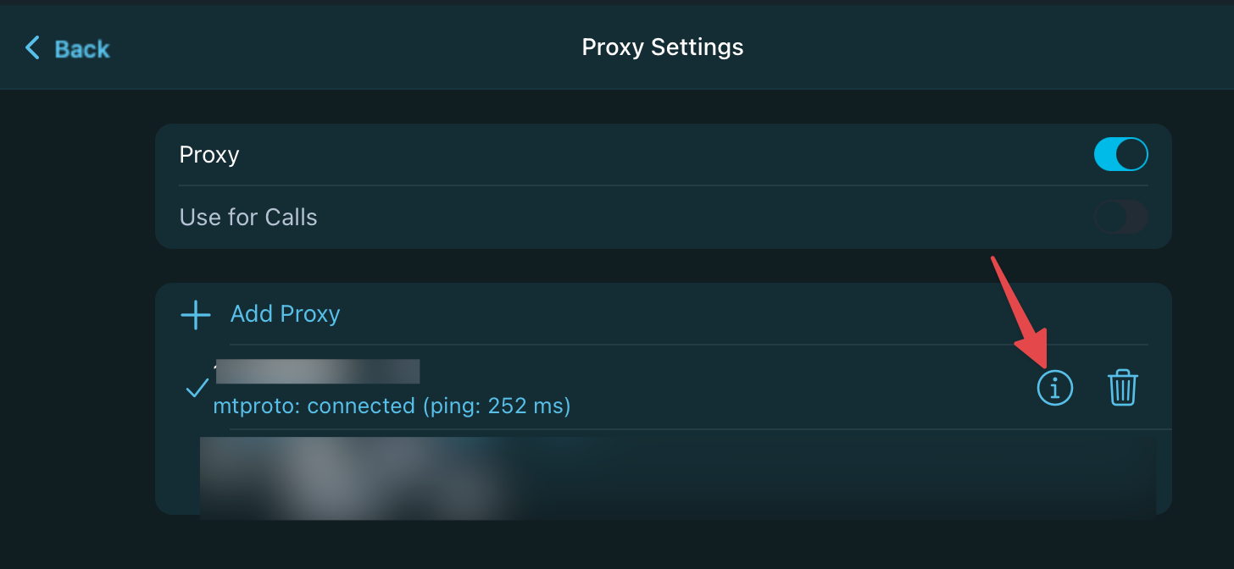Screen dimensions: 1234x569
Task: Click the word Calls in toggle row
Action: coord(291,218)
